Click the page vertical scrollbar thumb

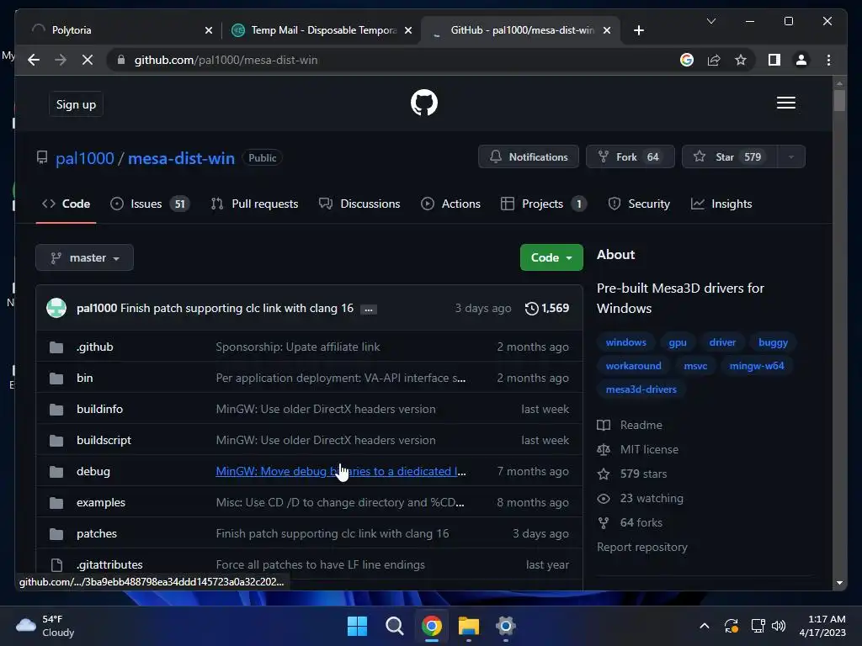(839, 101)
